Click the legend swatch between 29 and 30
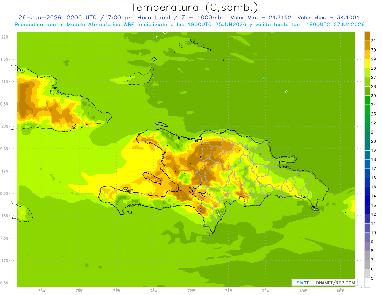 367,54
